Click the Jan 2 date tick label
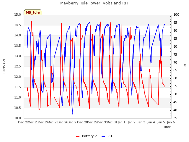189x142 pixels. coord(131,122)
